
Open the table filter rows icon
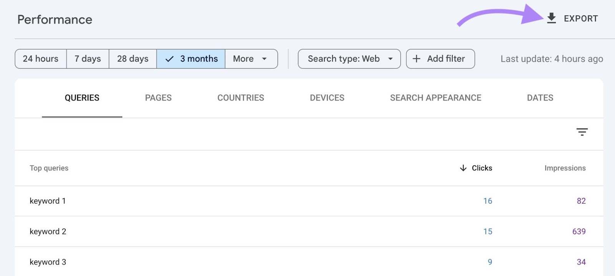tap(582, 132)
